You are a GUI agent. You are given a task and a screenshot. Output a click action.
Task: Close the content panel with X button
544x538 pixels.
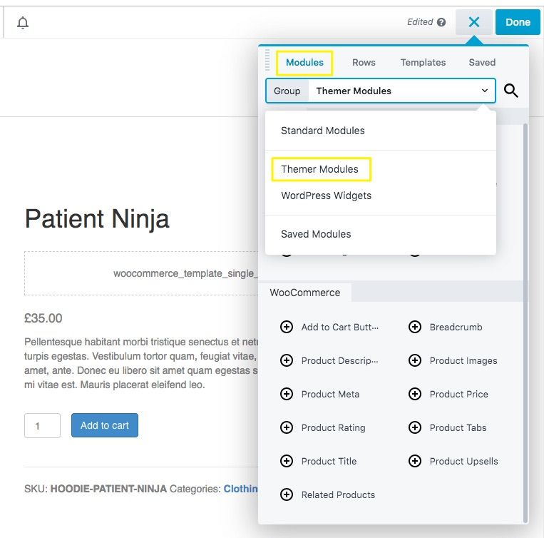coord(474,22)
